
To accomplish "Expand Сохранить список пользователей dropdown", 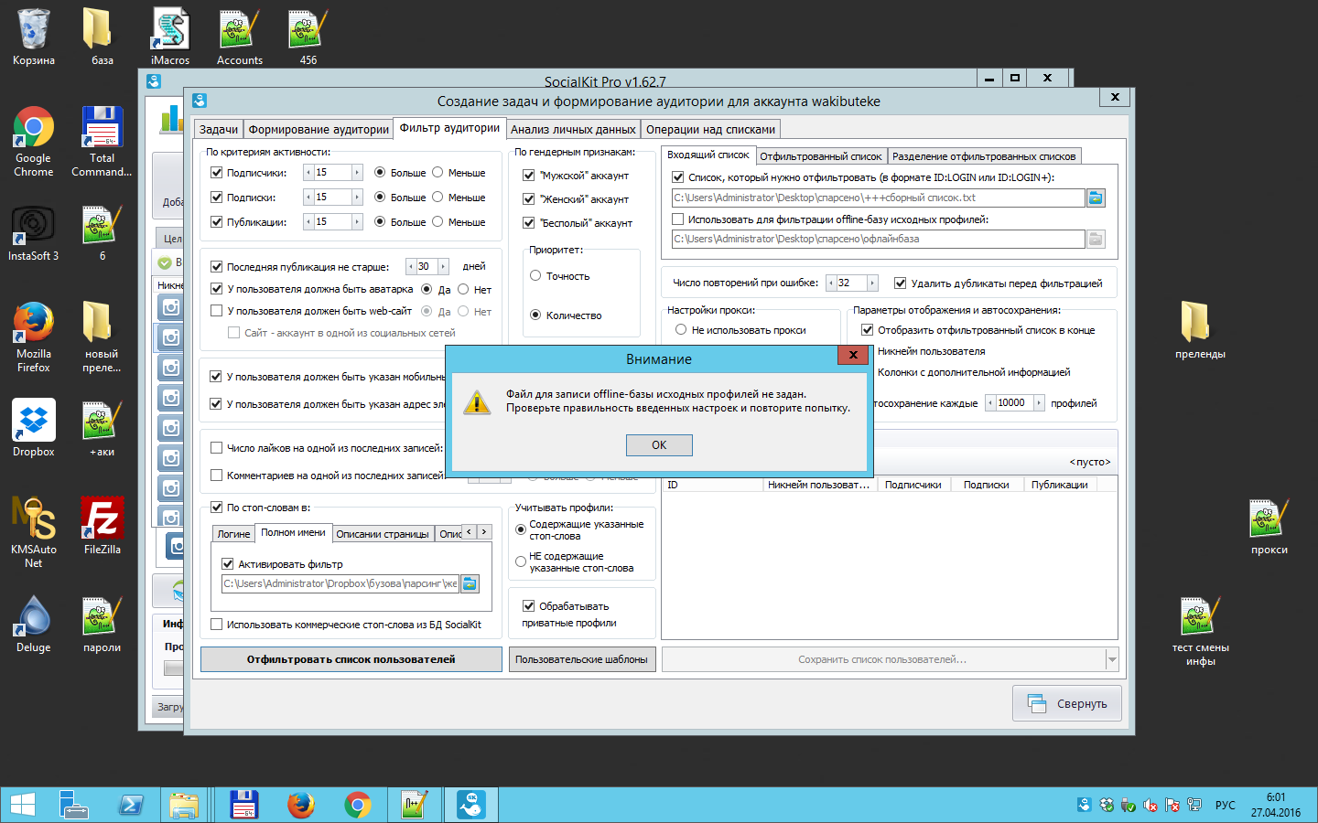I will point(1112,659).
